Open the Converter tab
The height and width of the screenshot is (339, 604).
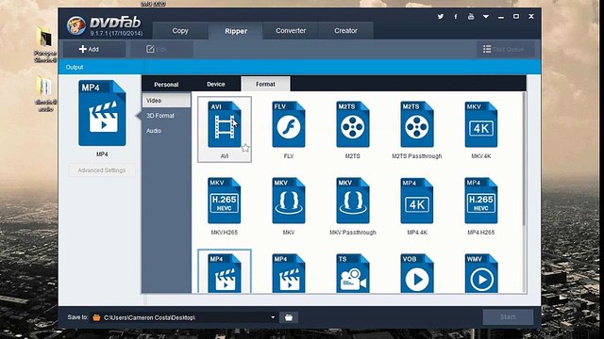click(291, 31)
